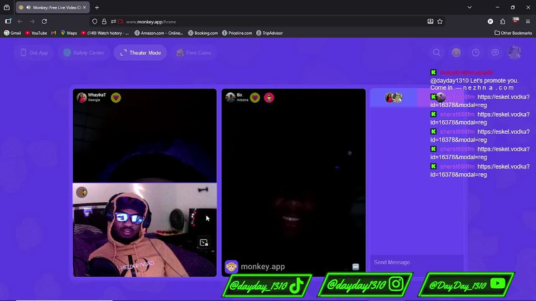Report 6ix using the red badge icon
This screenshot has width=536, height=301.
tap(269, 97)
